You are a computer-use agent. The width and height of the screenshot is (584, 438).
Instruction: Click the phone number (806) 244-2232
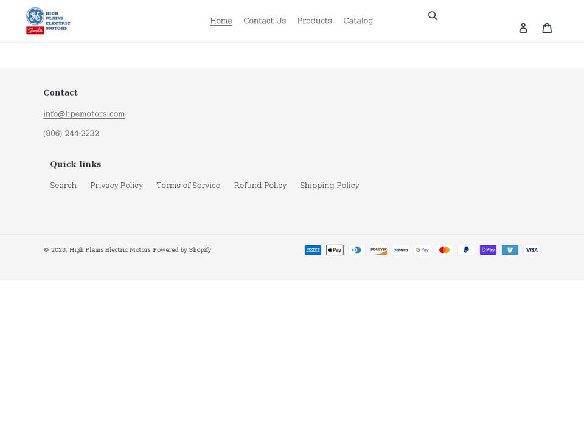point(71,133)
